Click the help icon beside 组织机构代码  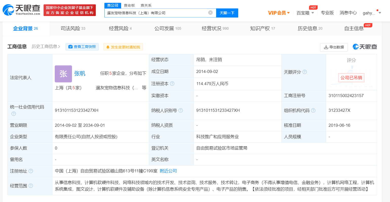tap(313, 111)
